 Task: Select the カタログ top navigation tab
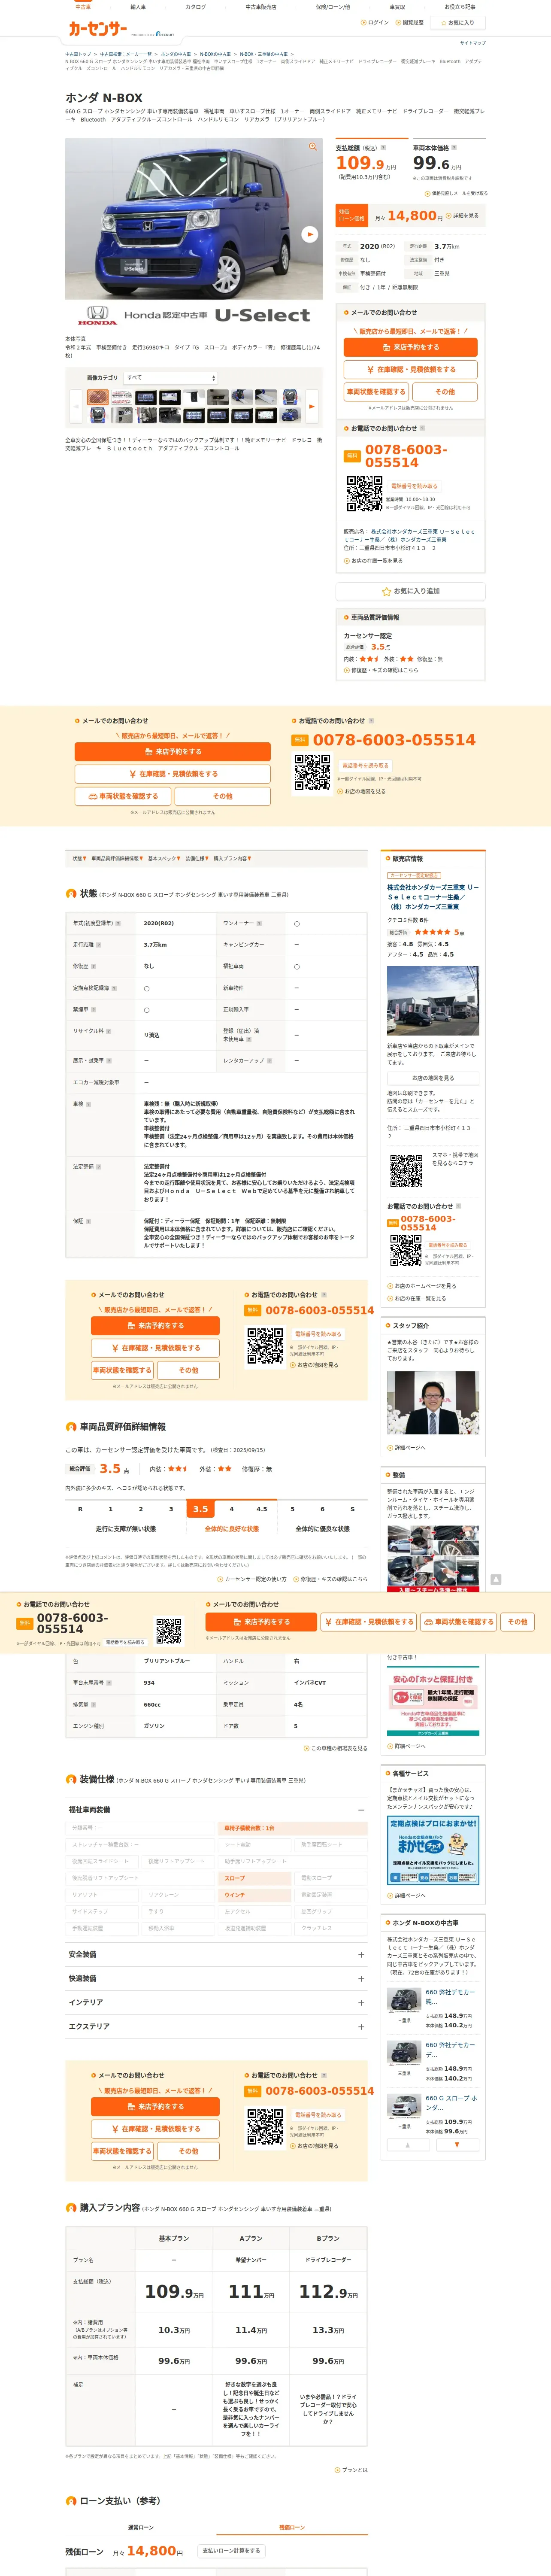[196, 7]
